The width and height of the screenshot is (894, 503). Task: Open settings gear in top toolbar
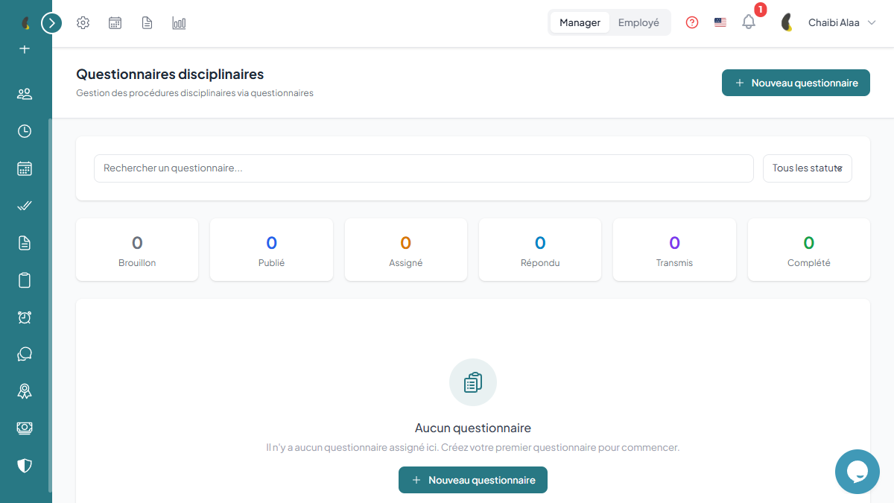83,23
